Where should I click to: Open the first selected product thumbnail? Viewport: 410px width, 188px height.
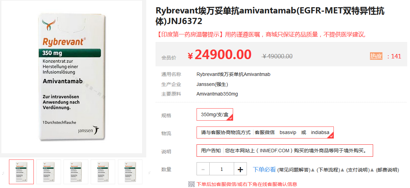21,172
